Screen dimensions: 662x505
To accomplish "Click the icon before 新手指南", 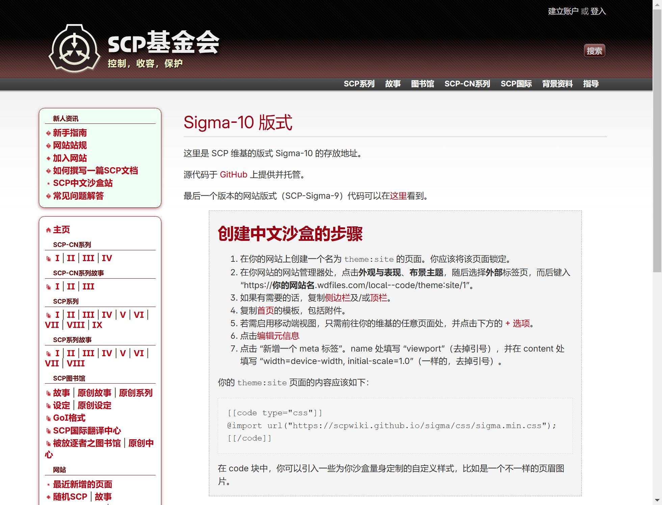I will click(x=48, y=133).
